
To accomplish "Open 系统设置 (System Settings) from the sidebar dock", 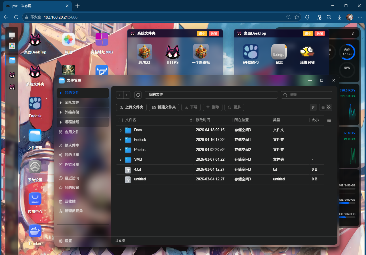I will pos(35,167).
